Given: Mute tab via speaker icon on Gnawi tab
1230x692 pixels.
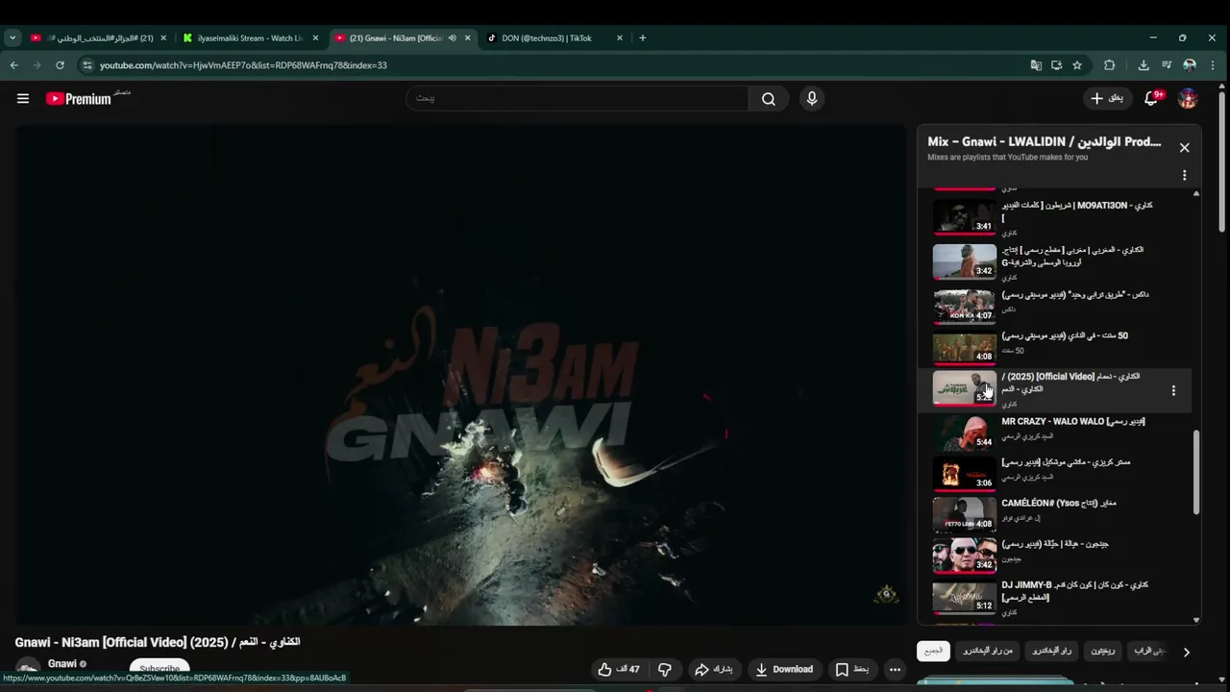Looking at the screenshot, I should tap(452, 38).
